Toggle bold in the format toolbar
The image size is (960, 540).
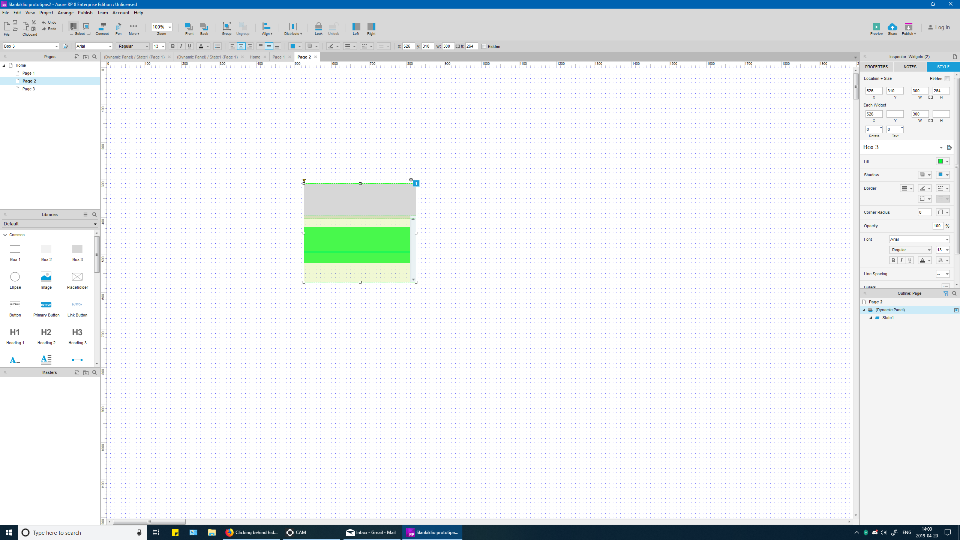tap(173, 46)
